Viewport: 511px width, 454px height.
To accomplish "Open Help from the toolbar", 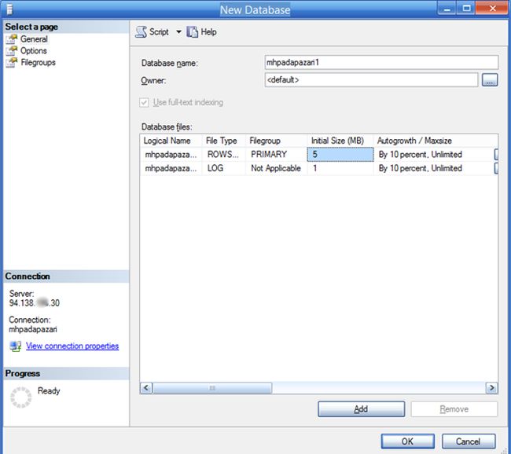I will tap(201, 32).
